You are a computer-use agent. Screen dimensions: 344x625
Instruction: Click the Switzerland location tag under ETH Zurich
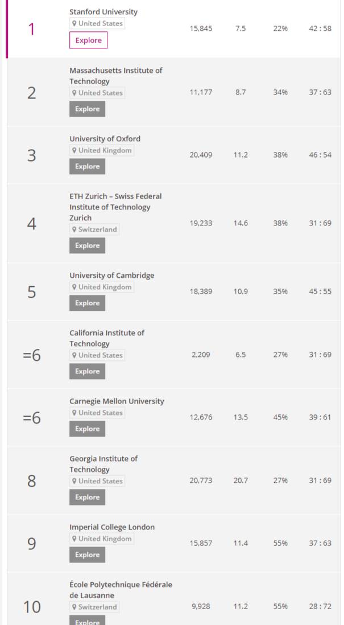coord(94,229)
